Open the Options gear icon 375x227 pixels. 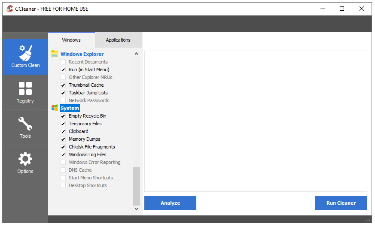click(25, 159)
